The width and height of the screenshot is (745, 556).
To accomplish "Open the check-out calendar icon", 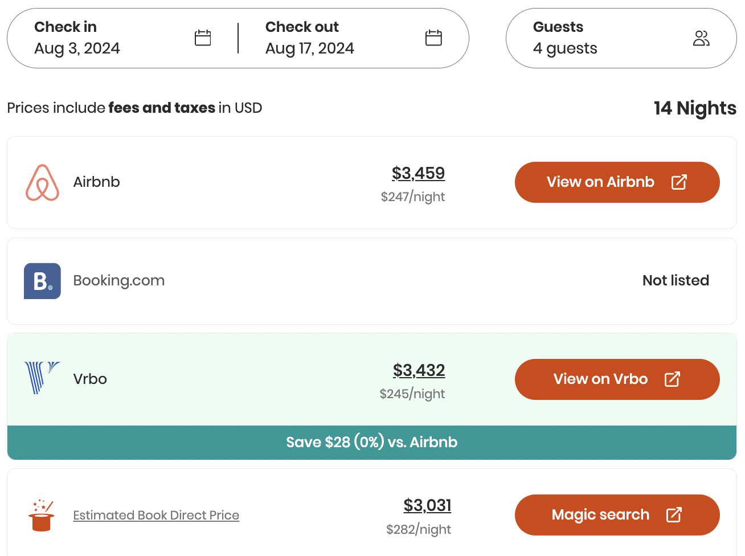I will tap(433, 37).
